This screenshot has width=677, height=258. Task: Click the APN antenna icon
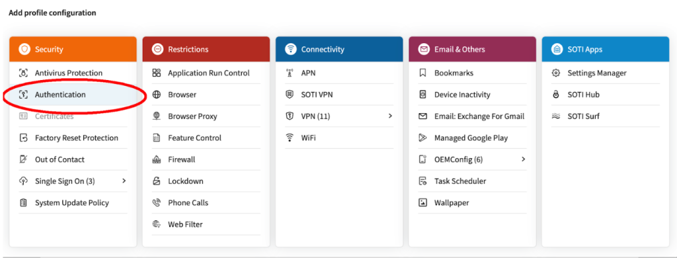290,73
